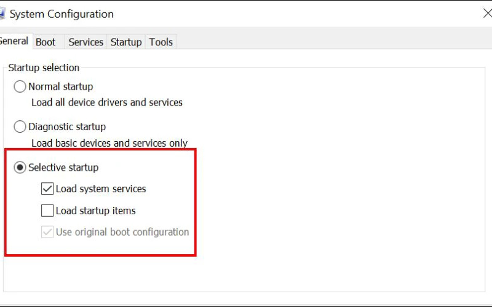Close the System Configuration window

point(487,14)
